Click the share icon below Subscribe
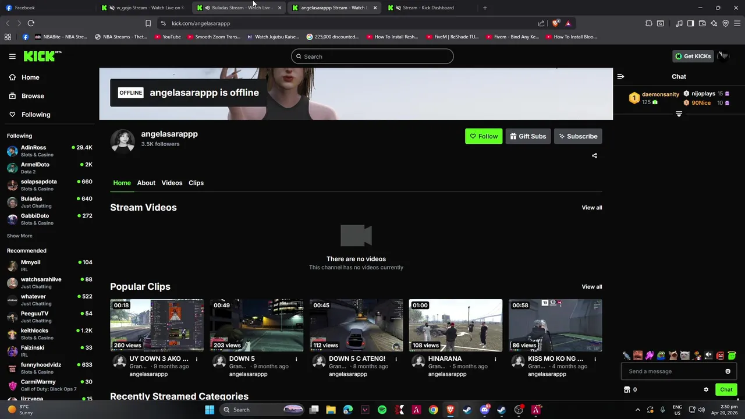This screenshot has width=745, height=419. (x=594, y=155)
